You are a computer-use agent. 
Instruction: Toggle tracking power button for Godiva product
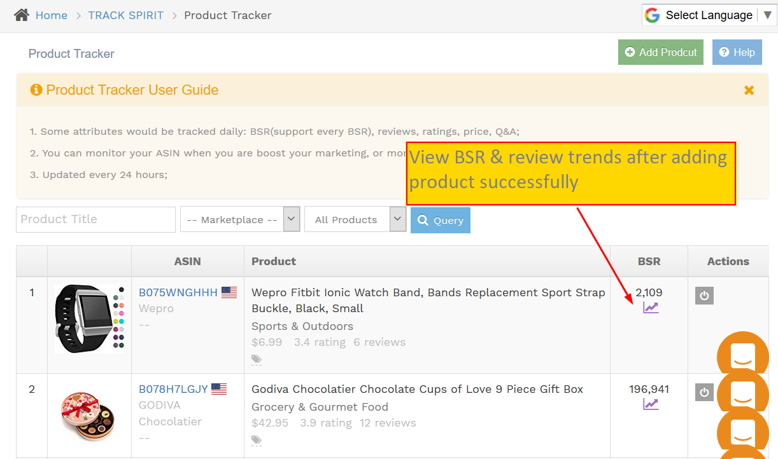[704, 392]
